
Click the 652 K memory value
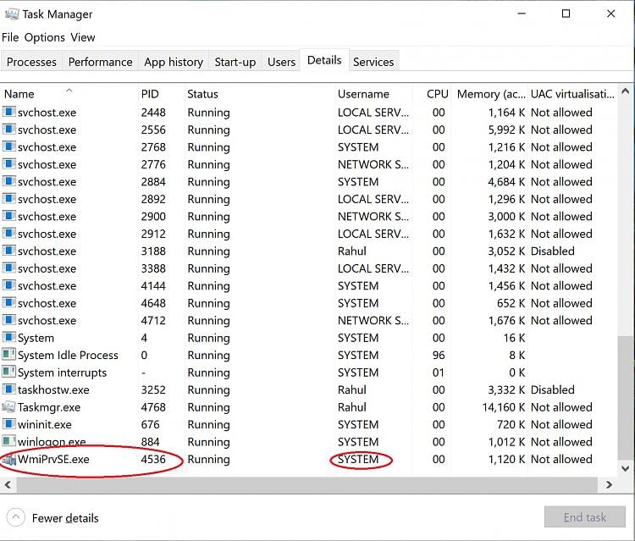tap(511, 303)
